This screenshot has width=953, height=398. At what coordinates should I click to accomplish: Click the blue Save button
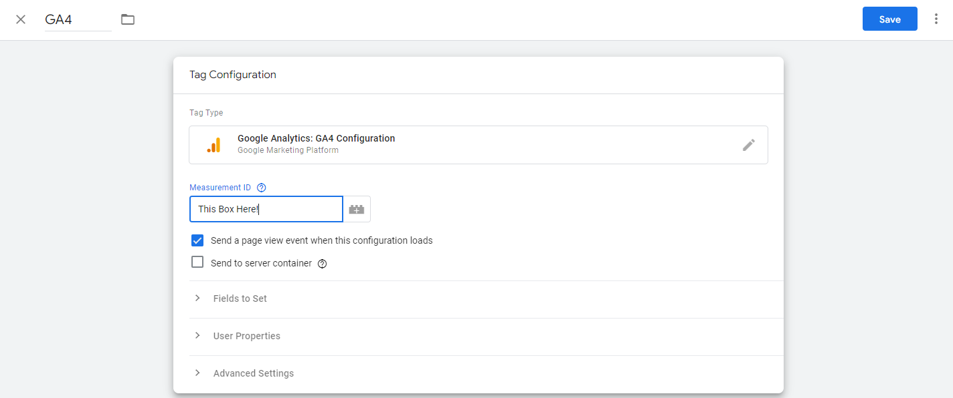coord(889,19)
